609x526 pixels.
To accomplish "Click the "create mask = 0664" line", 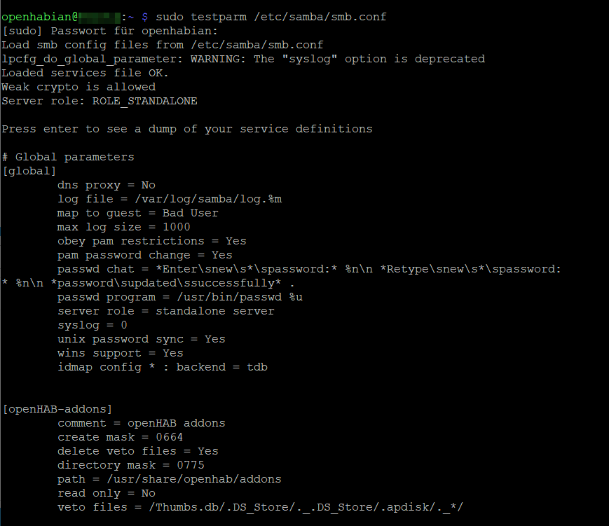I will (x=120, y=437).
